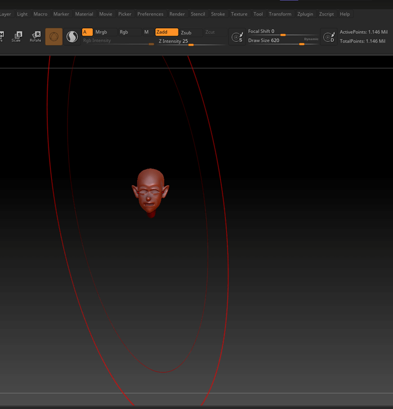Toggle the Zadd sculpt mode
Image resolution: width=393 pixels, height=409 pixels.
(166, 32)
